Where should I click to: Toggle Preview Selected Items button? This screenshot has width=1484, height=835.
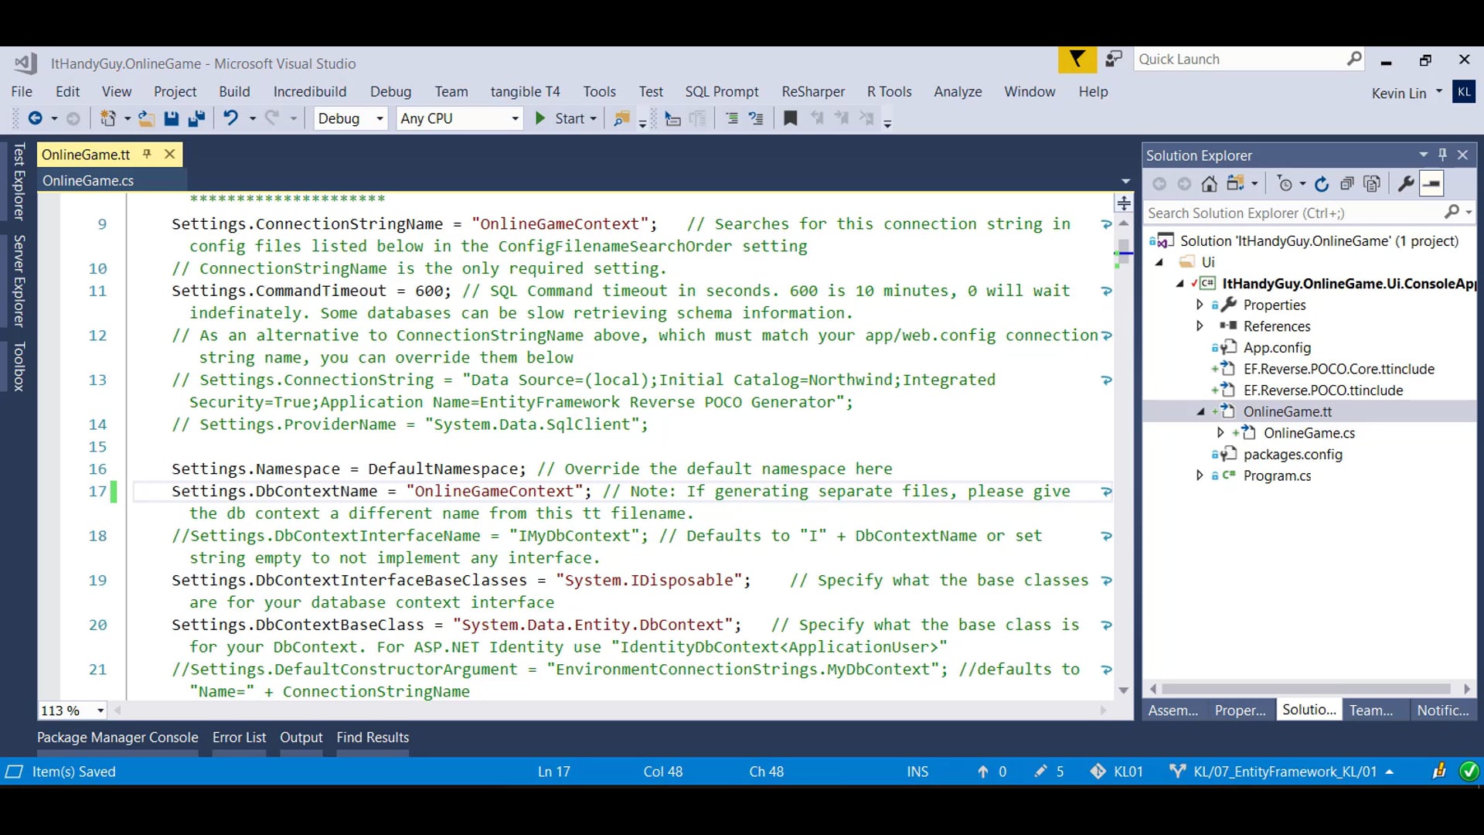pos(1431,184)
